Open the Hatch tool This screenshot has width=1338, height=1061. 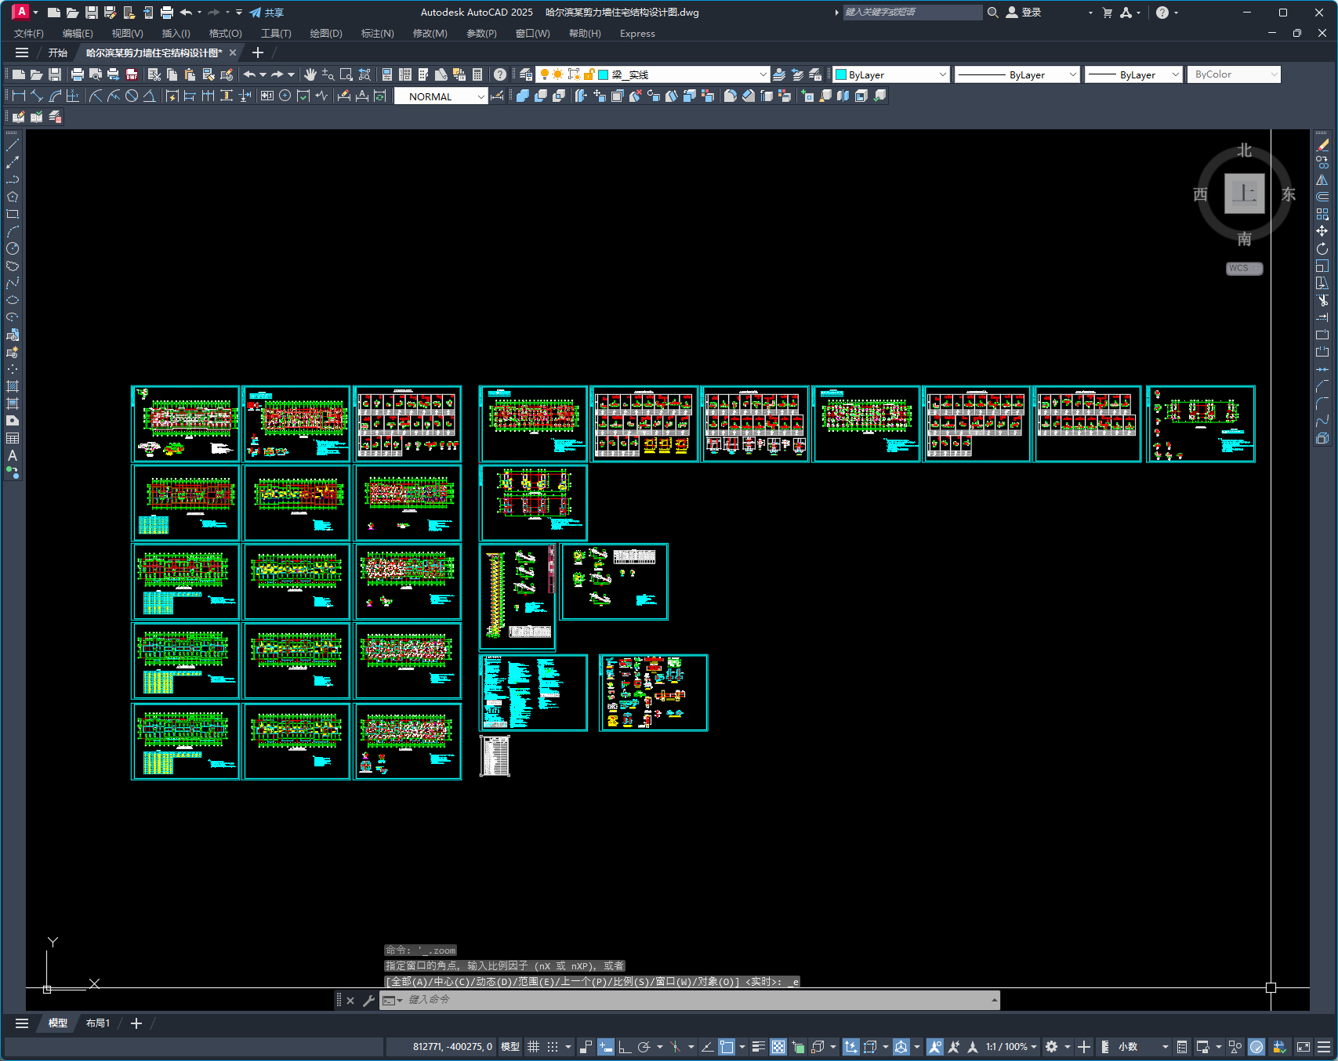pyautogui.click(x=13, y=386)
